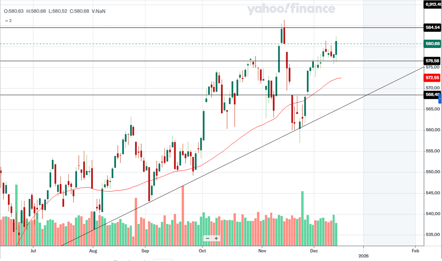Click the OHLC values readout text
442x261 pixels.
55,11
